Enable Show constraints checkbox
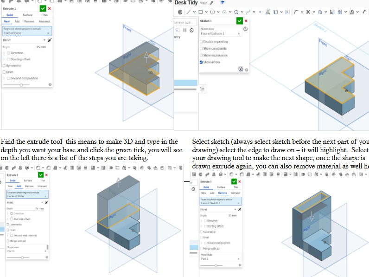The height and width of the screenshot is (277, 369). pos(201,48)
